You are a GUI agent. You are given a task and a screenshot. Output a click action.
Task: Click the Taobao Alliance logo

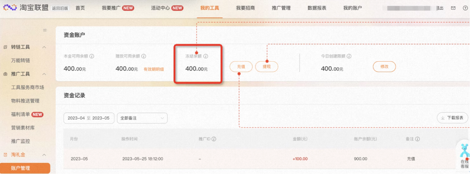[26, 8]
